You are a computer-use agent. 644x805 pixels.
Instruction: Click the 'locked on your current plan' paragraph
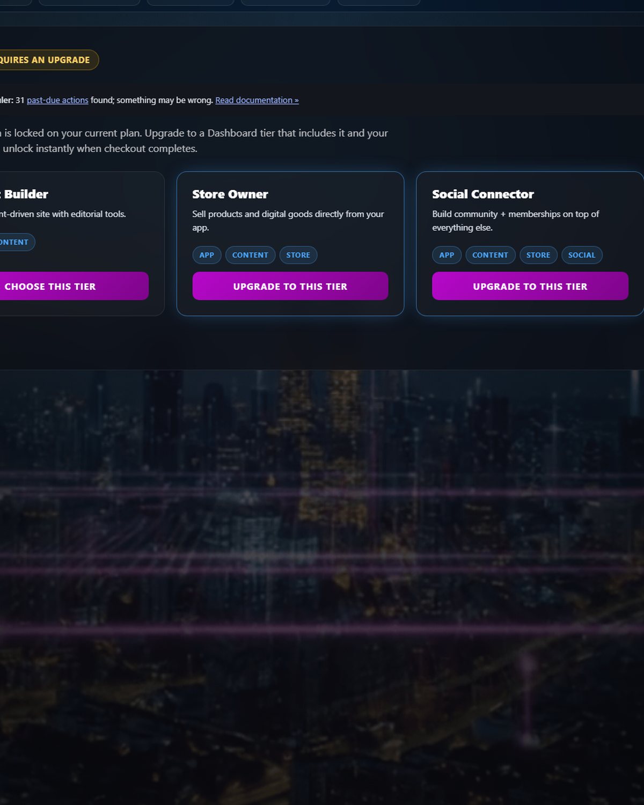[x=194, y=141]
